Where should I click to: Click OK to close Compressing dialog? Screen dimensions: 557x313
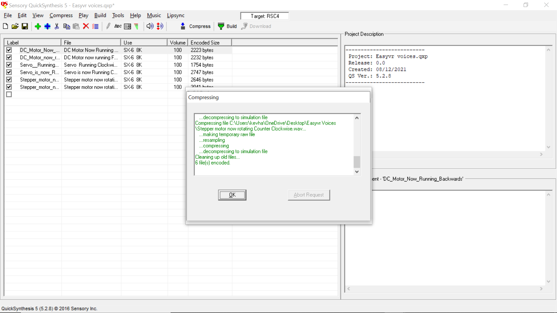232,195
